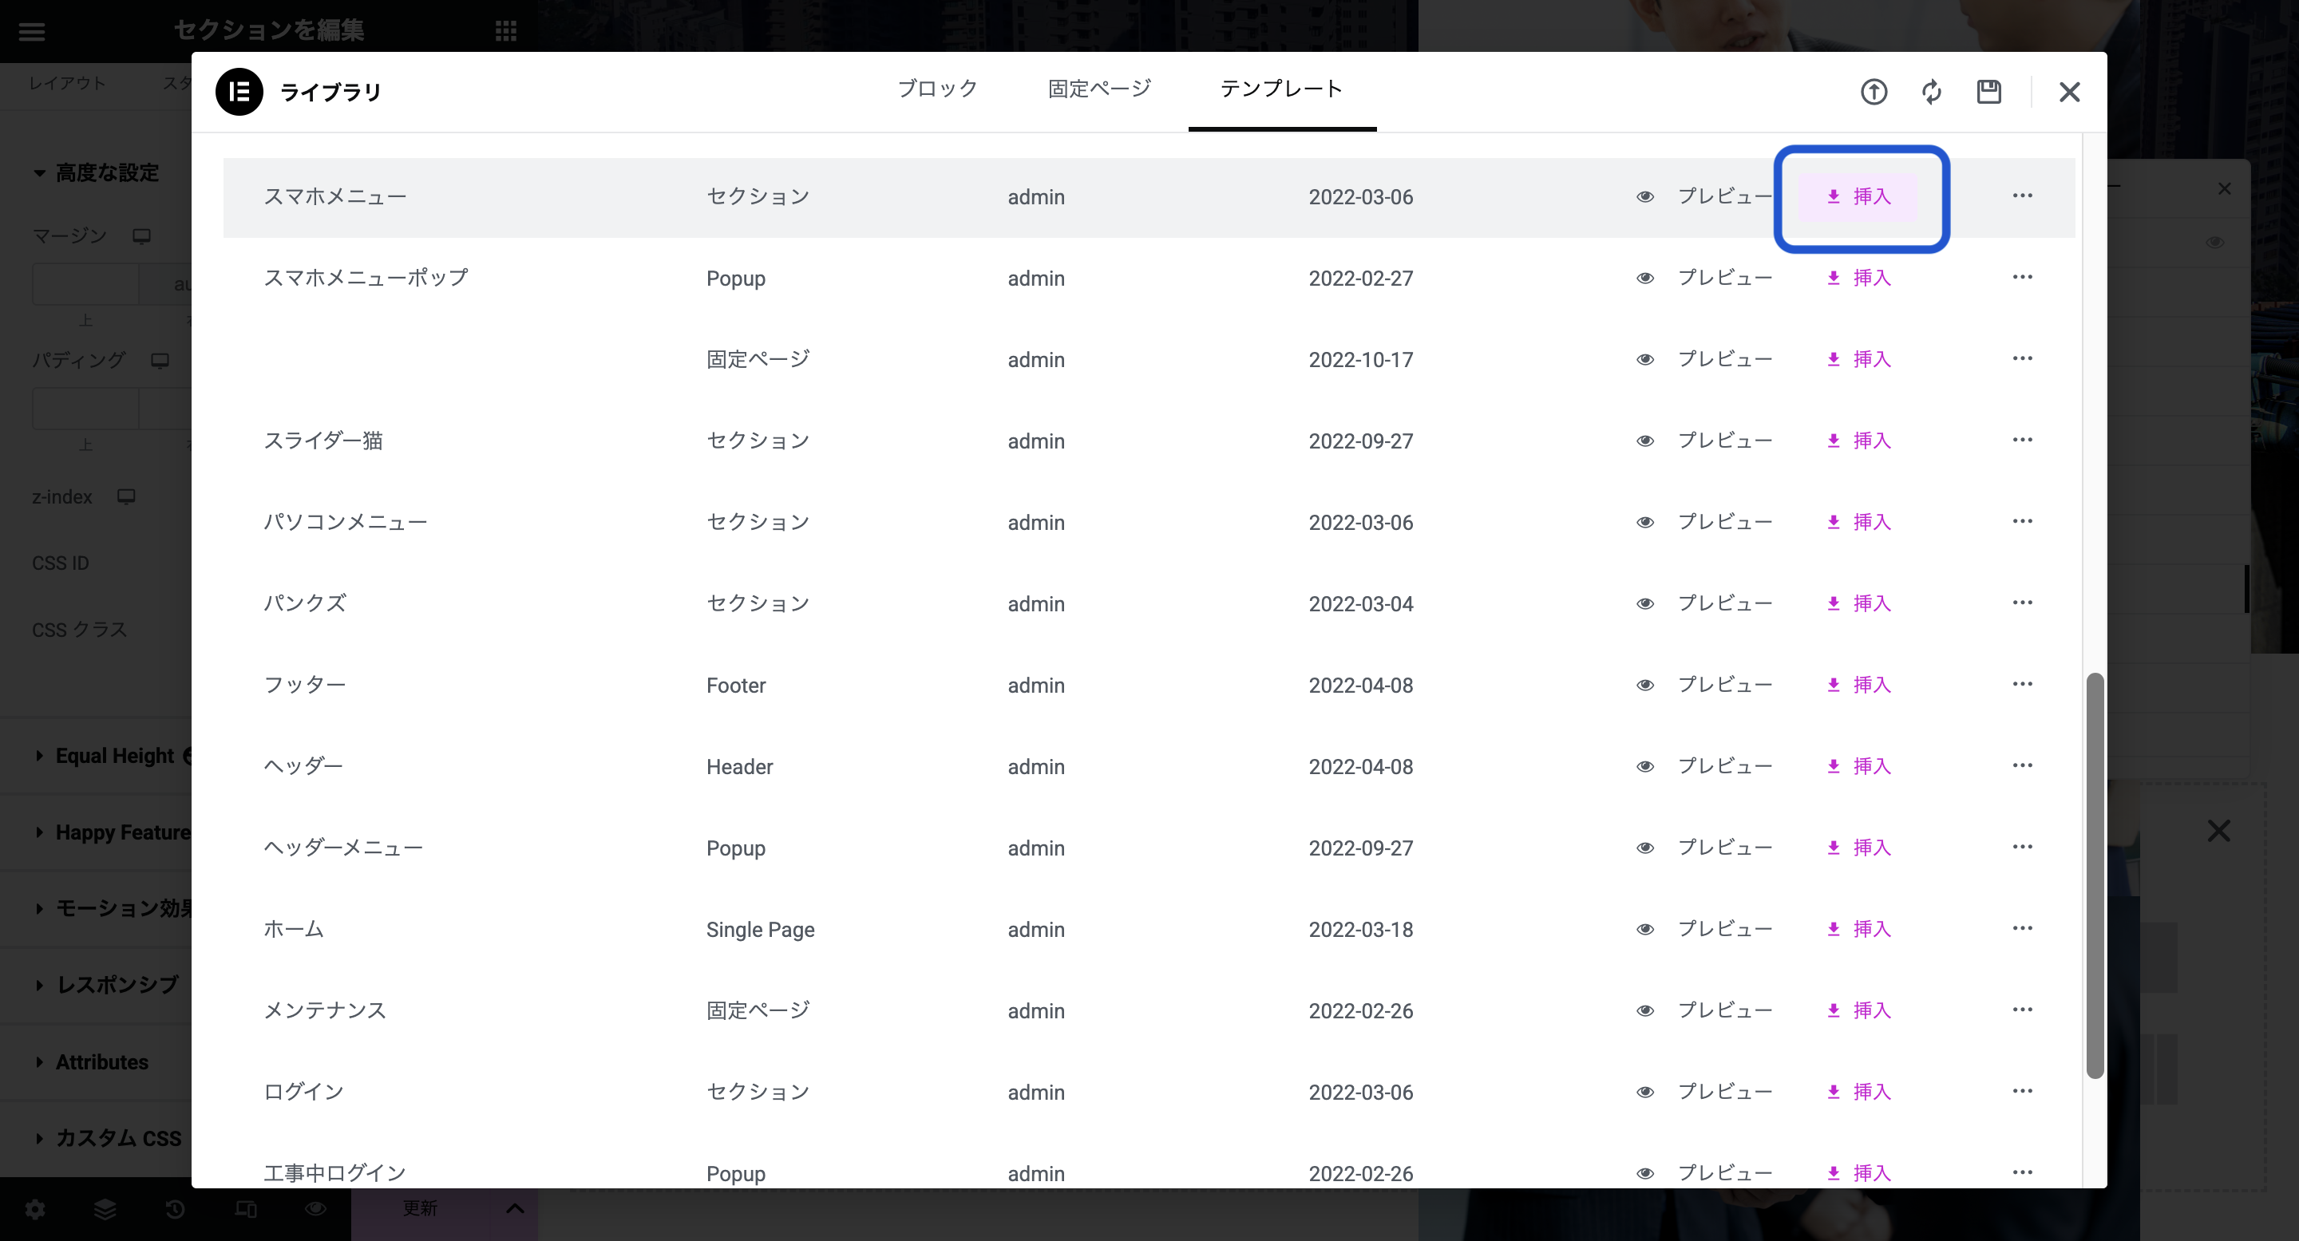Screen dimensions: 2299x1241
Task: Insert the スマホメニュー template
Action: [x=1860, y=196]
